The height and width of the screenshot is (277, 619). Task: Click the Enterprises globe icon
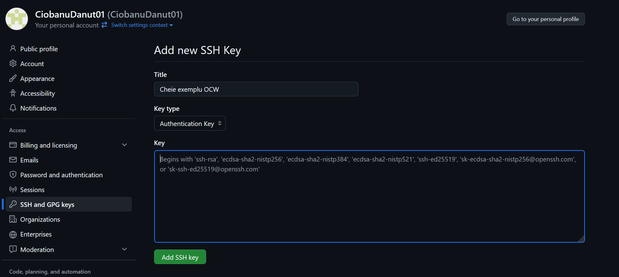(x=13, y=234)
